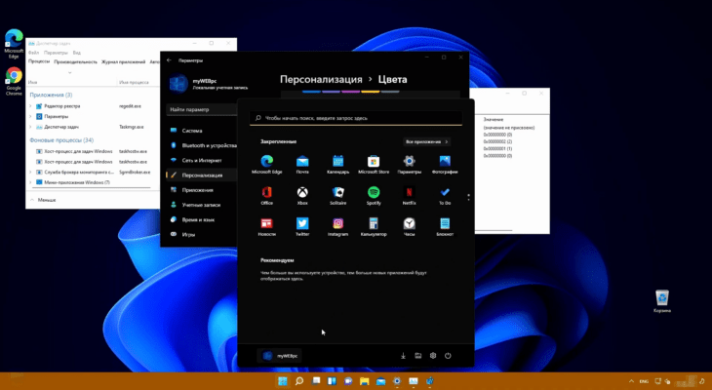Launch Microsoft Store from pinned apps

374,165
